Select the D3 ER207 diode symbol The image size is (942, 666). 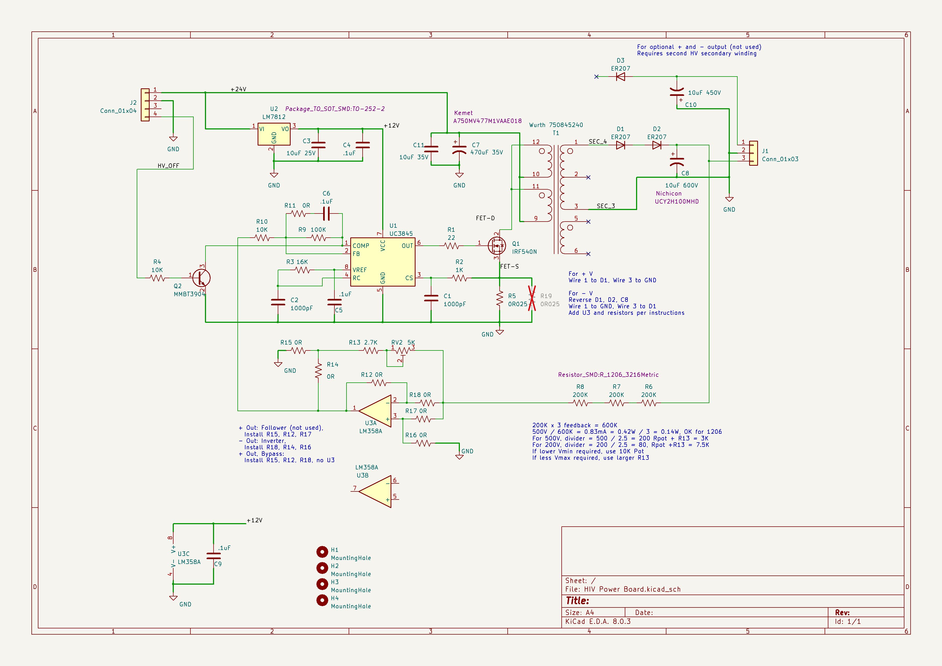[x=620, y=77]
